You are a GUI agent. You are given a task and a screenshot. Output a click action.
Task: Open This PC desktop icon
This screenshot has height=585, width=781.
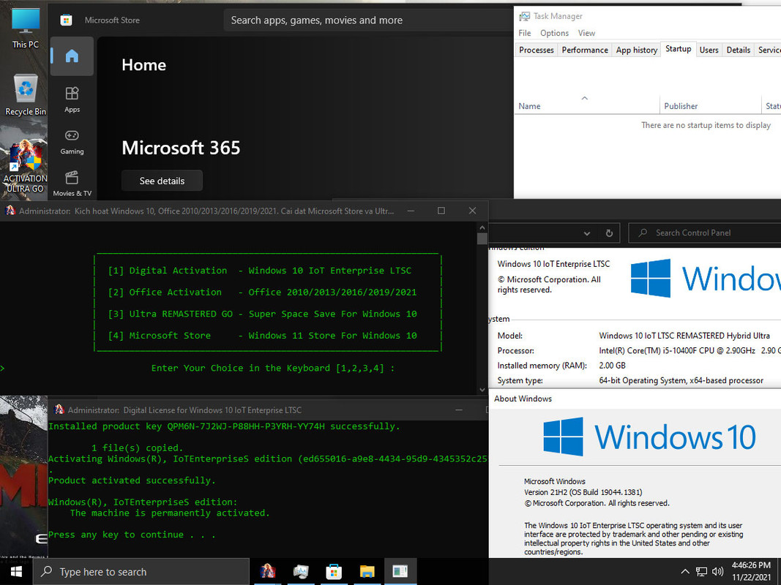pyautogui.click(x=26, y=27)
